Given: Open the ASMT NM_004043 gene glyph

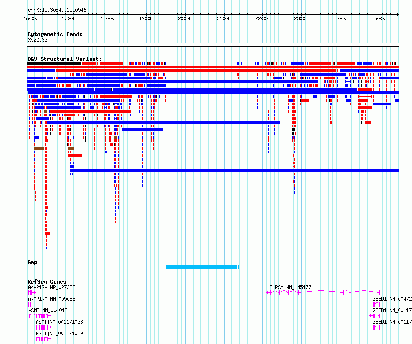Looking at the screenshot, I should (x=40, y=316).
